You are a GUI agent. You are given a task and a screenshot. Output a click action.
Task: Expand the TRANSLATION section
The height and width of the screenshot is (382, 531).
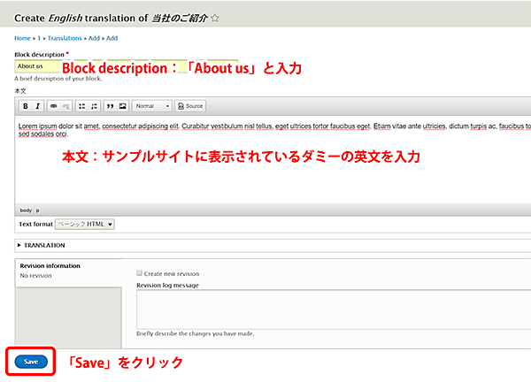[44, 245]
